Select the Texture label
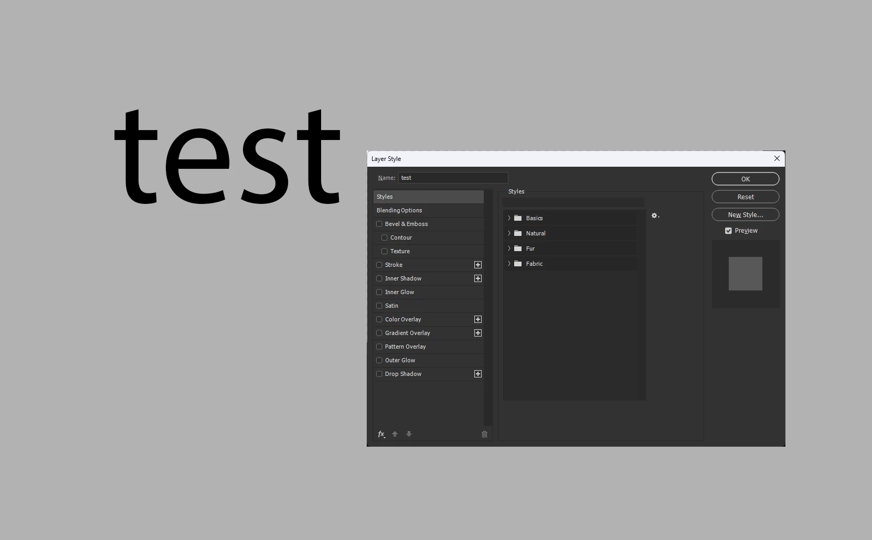872x540 pixels. (400, 251)
